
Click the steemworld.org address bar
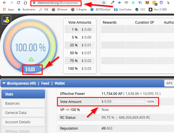click(58, 3)
